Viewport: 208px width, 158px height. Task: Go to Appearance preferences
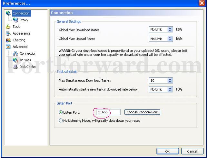(22, 33)
